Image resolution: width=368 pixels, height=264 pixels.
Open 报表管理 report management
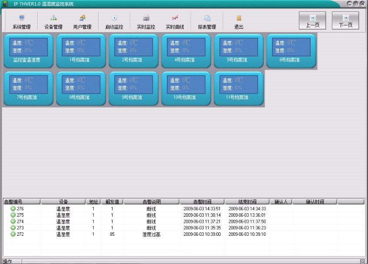point(207,21)
